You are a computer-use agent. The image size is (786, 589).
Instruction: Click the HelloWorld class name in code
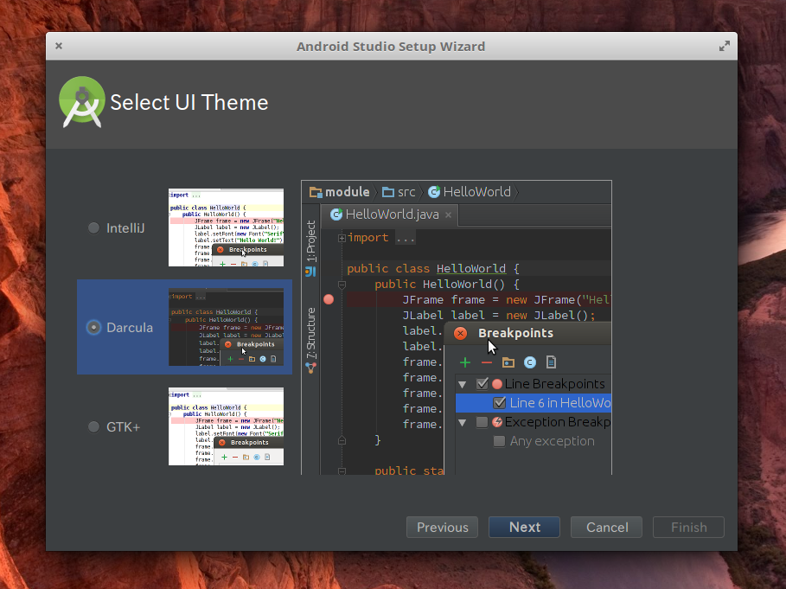[x=470, y=269]
